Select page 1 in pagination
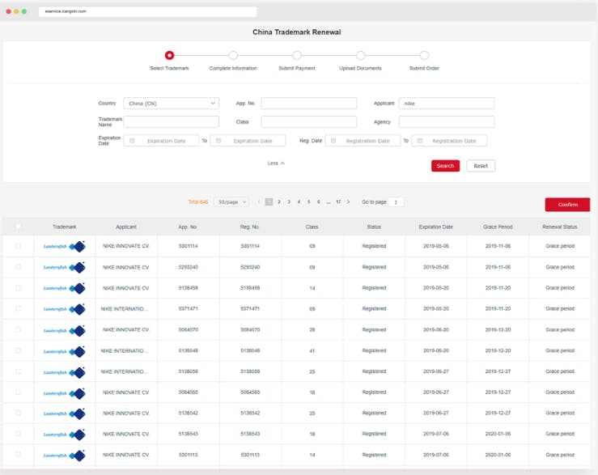This screenshot has width=598, height=475. click(x=269, y=201)
